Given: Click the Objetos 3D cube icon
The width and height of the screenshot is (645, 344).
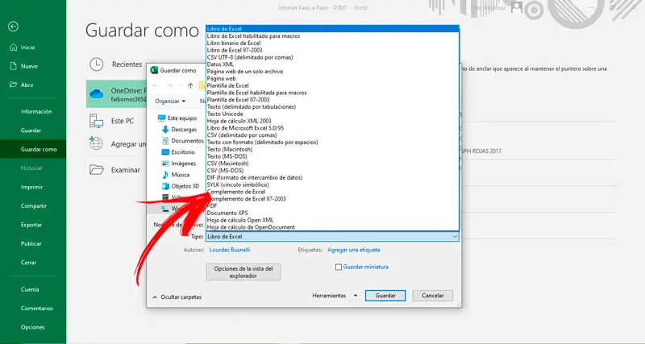Looking at the screenshot, I should coord(165,186).
